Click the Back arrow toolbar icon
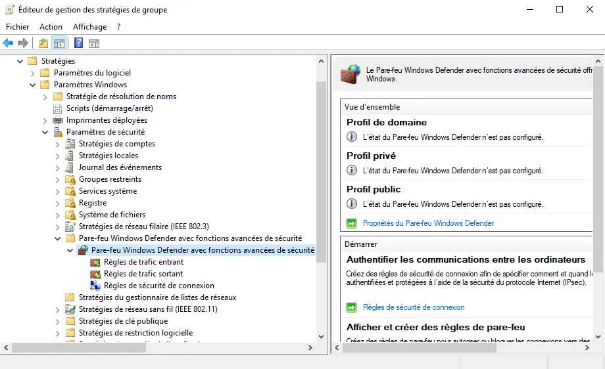Viewport: 605px width, 369px height. [x=8, y=43]
